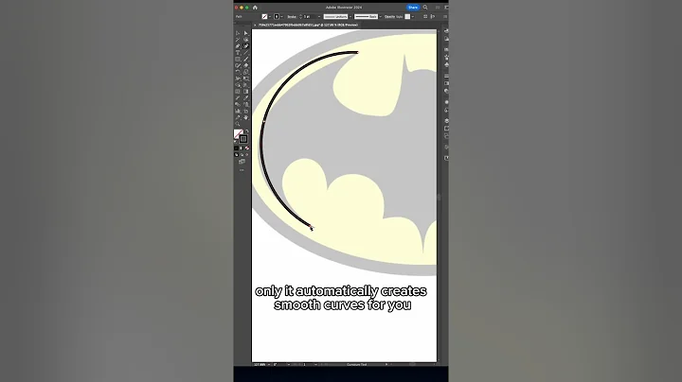Select the Scale tool
Viewport: 682px width, 382px height.
coord(245,72)
